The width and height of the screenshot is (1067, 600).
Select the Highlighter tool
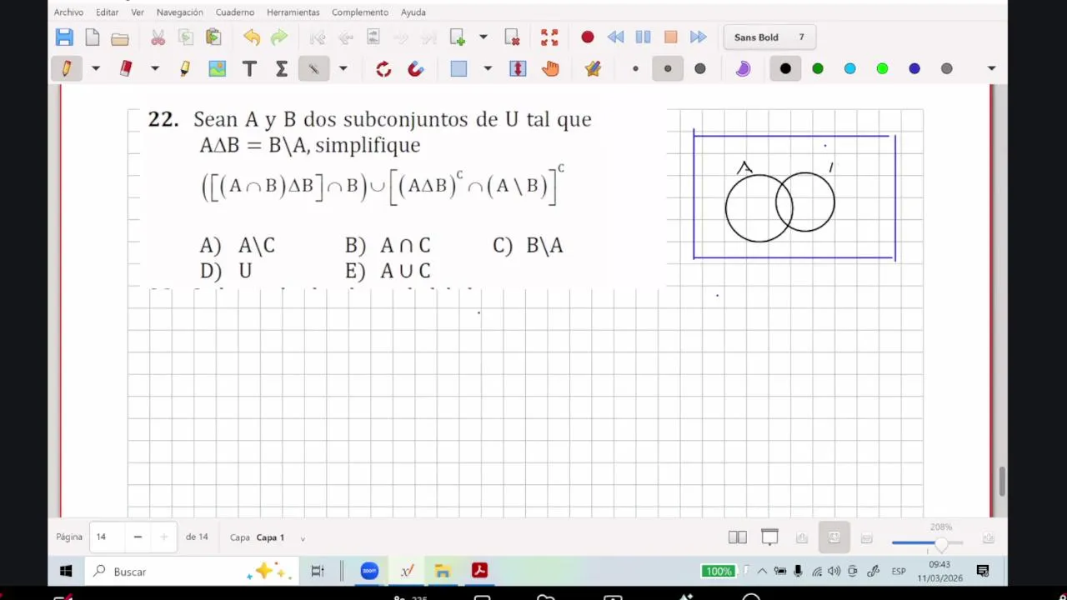coord(185,69)
